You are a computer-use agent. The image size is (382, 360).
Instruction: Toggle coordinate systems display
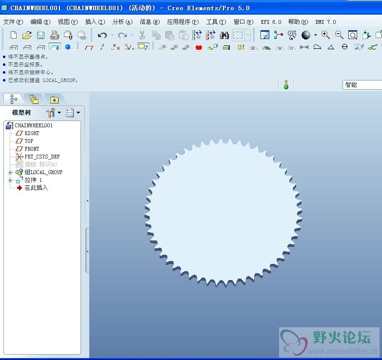tap(129, 47)
